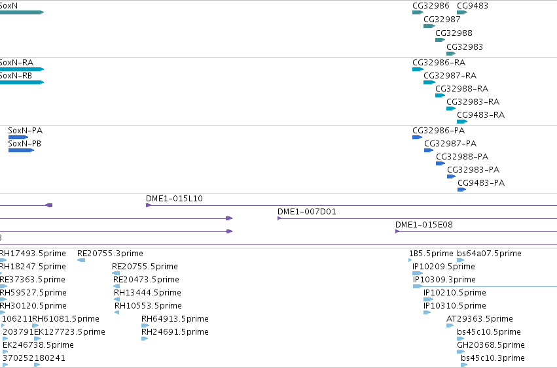The height and width of the screenshot is (368, 557).
Task: Select the CG9483 gene label
Action: pyautogui.click(x=473, y=6)
